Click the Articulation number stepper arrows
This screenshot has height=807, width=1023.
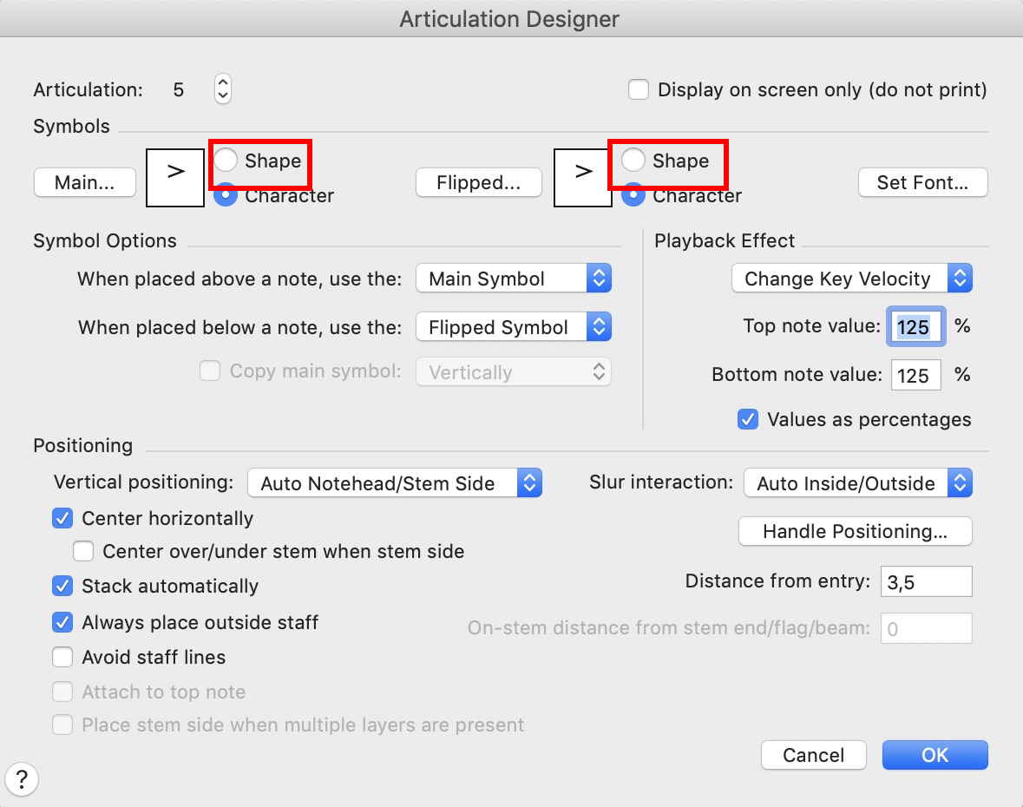point(223,89)
